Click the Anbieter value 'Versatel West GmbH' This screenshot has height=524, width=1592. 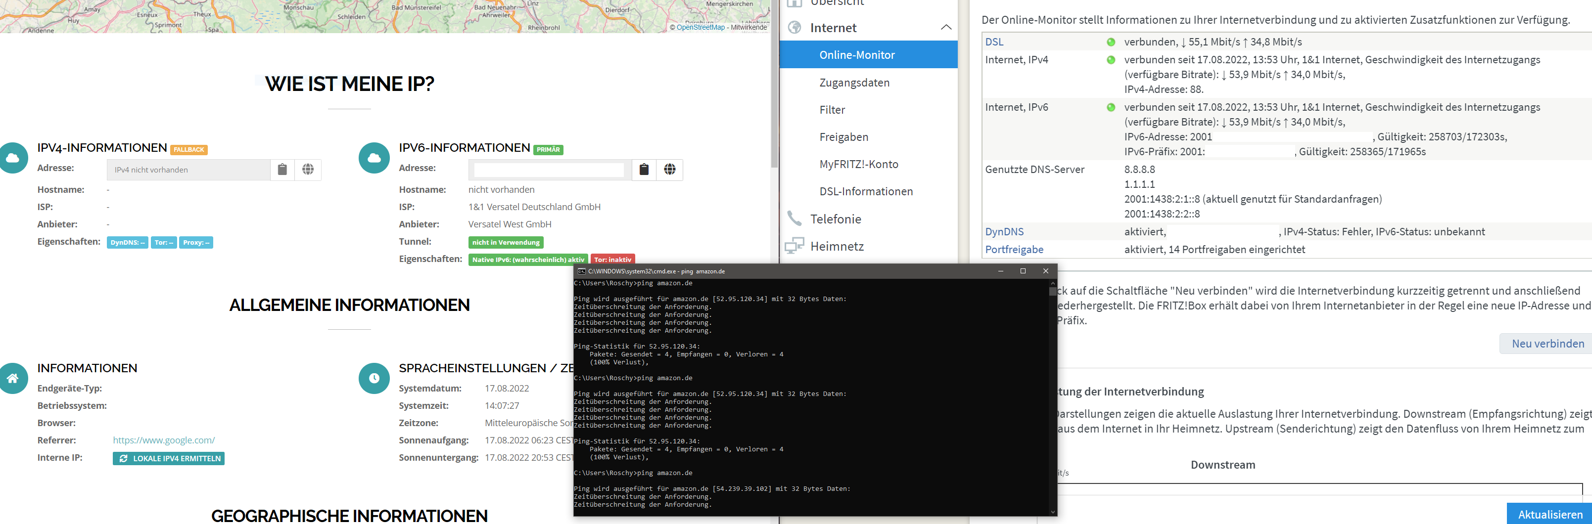[x=510, y=224]
